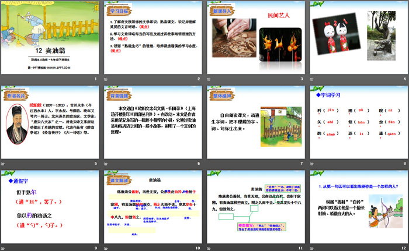Click the animation star icon under slide 9
Image resolution: width=409 pixels, height=251 pixels.
coord(2,249)
